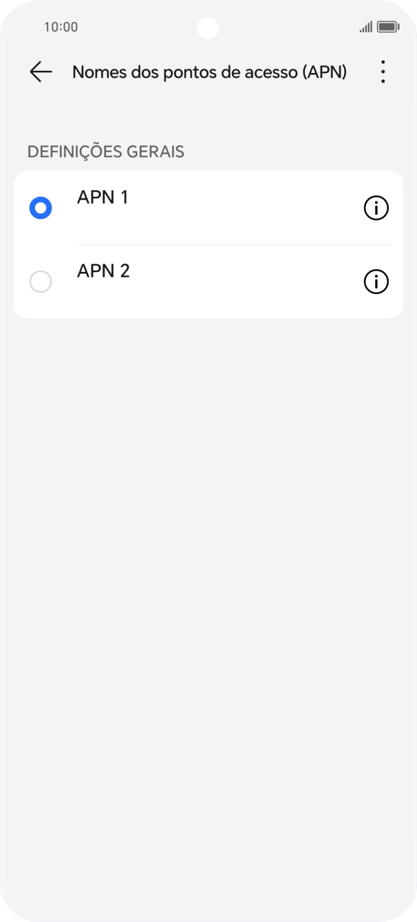Open the three-dot more options menu
Viewport: 417px width, 922px height.
point(383,72)
